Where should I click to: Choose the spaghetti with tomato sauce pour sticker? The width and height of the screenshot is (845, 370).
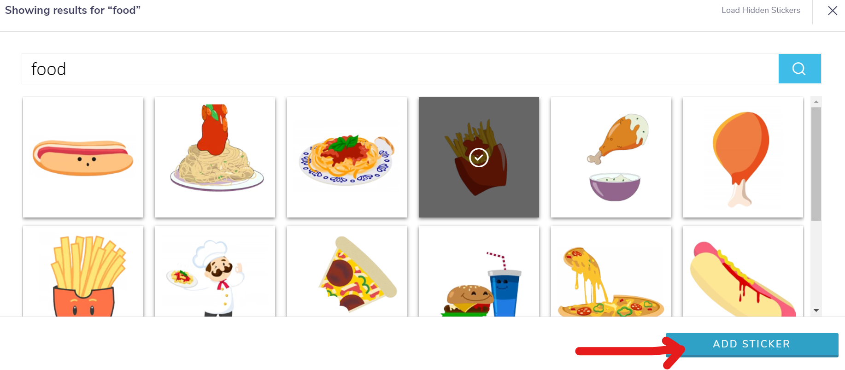coord(215,157)
